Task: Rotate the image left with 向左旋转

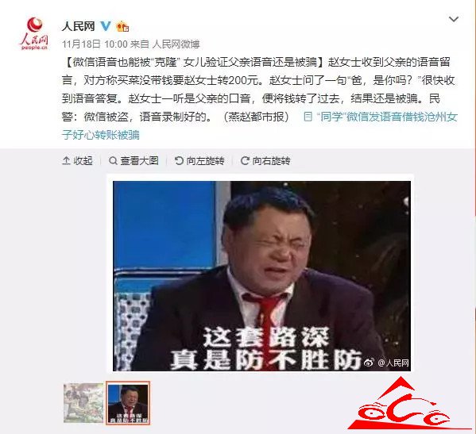Action: [x=199, y=160]
